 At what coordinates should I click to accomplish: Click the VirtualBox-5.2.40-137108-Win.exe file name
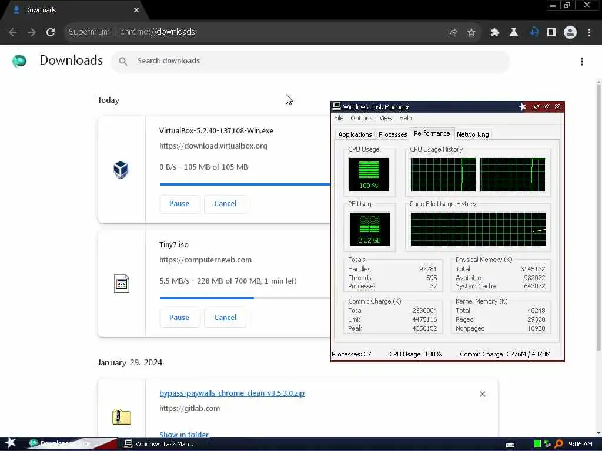tap(216, 131)
